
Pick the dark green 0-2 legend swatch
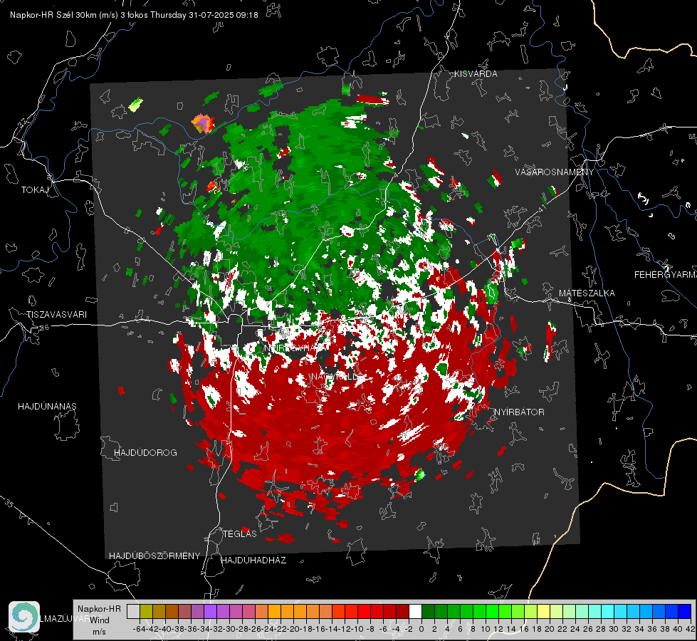(428, 612)
